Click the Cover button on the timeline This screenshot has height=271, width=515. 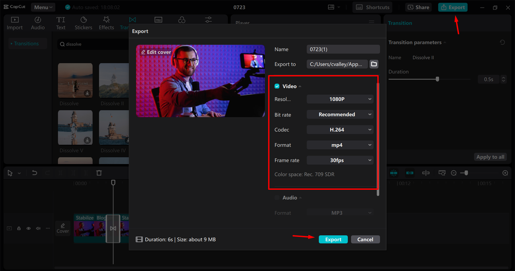coord(63,228)
